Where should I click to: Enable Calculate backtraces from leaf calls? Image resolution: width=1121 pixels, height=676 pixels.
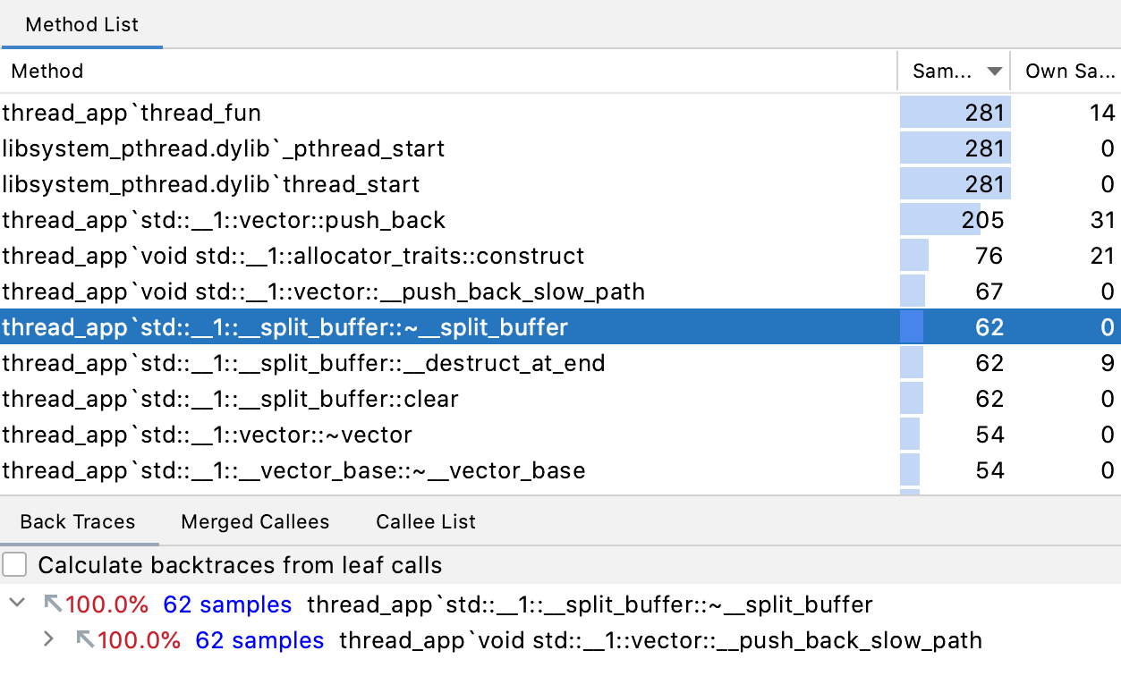click(x=14, y=565)
